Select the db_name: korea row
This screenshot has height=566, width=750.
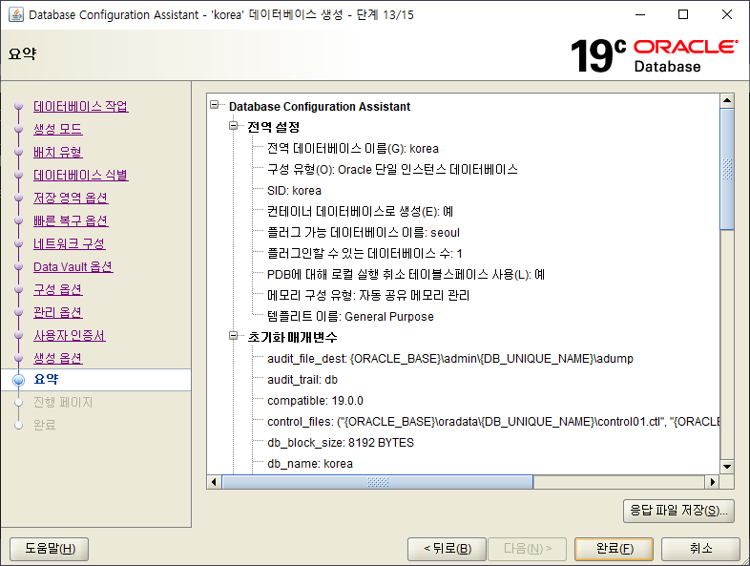(310, 464)
